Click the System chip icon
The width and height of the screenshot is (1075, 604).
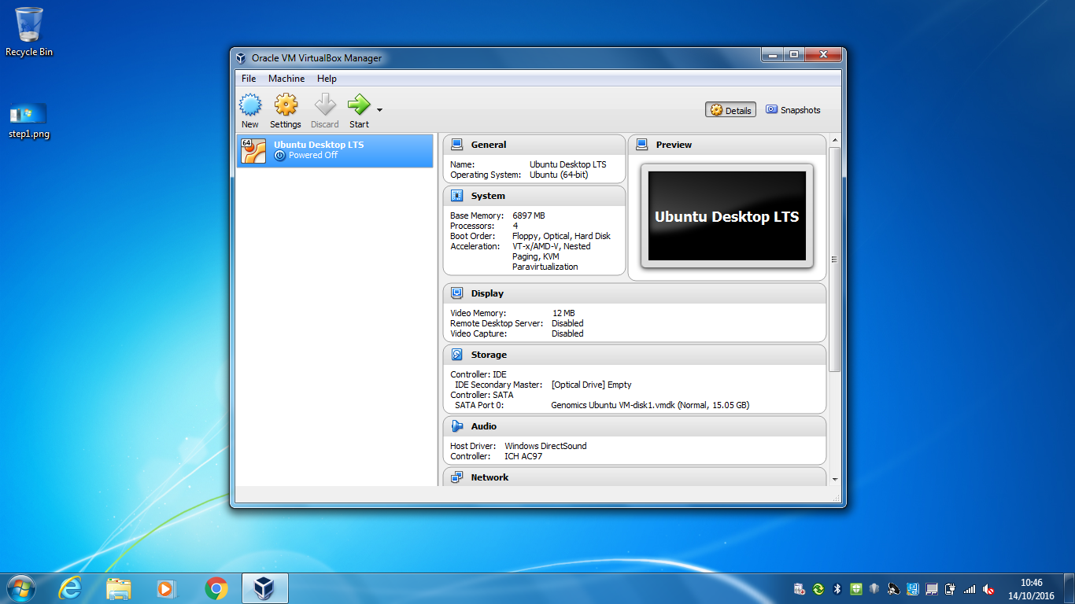click(456, 196)
